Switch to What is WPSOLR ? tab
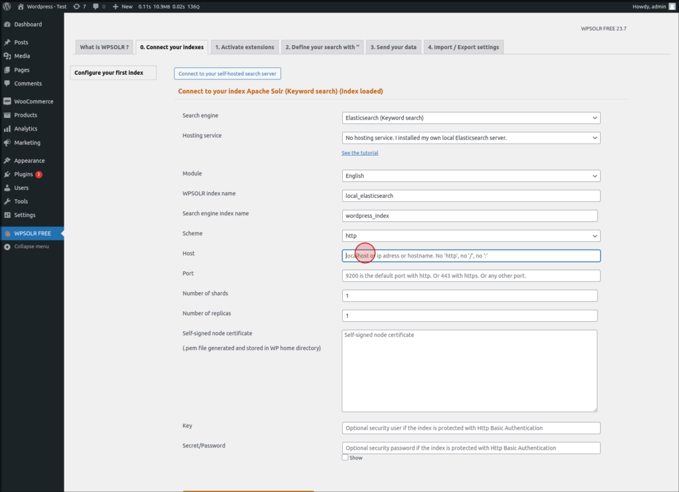Screen dimensions: 679x492 pos(104,47)
